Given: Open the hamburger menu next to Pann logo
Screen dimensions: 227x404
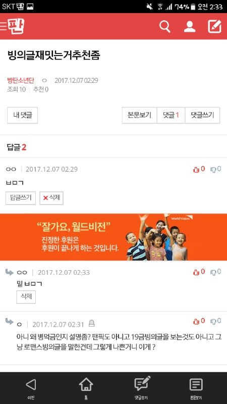Looking at the screenshot, I should coord(4,27).
